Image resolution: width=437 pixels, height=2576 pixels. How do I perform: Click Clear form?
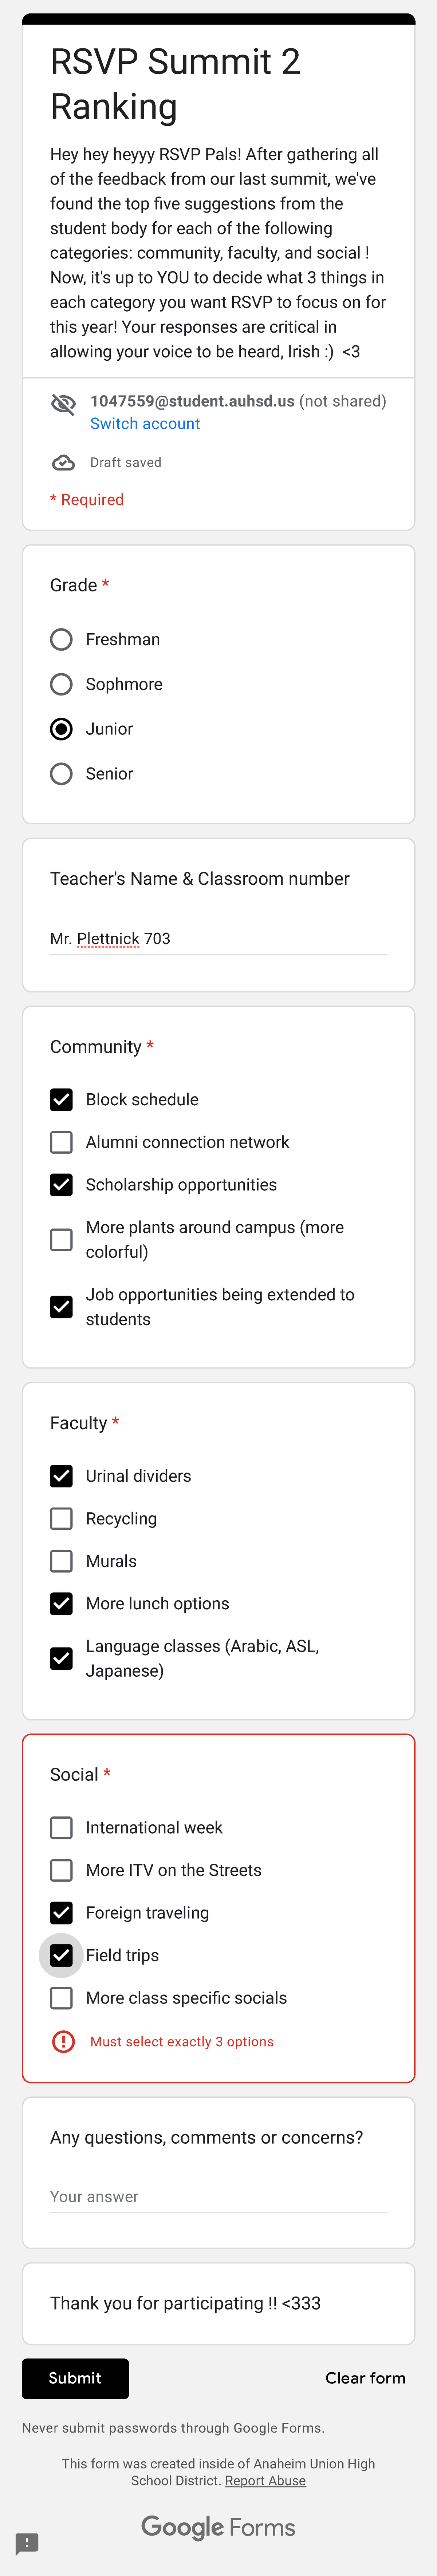(x=365, y=2378)
